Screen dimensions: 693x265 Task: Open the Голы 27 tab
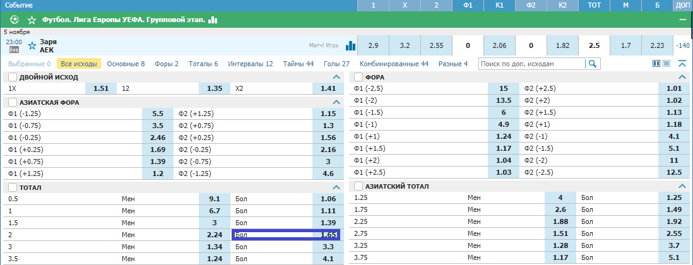coord(337,64)
